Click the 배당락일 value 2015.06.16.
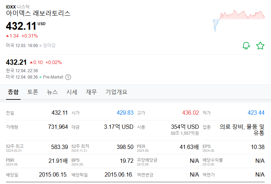This screenshot has width=271, height=184. [119, 174]
